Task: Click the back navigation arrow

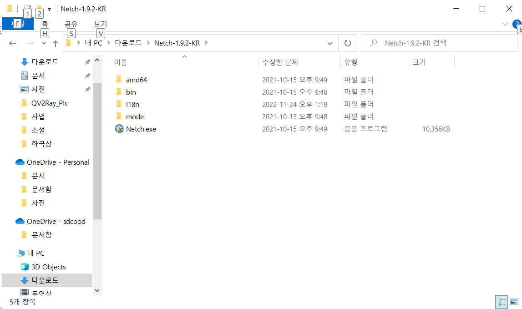Action: click(13, 43)
